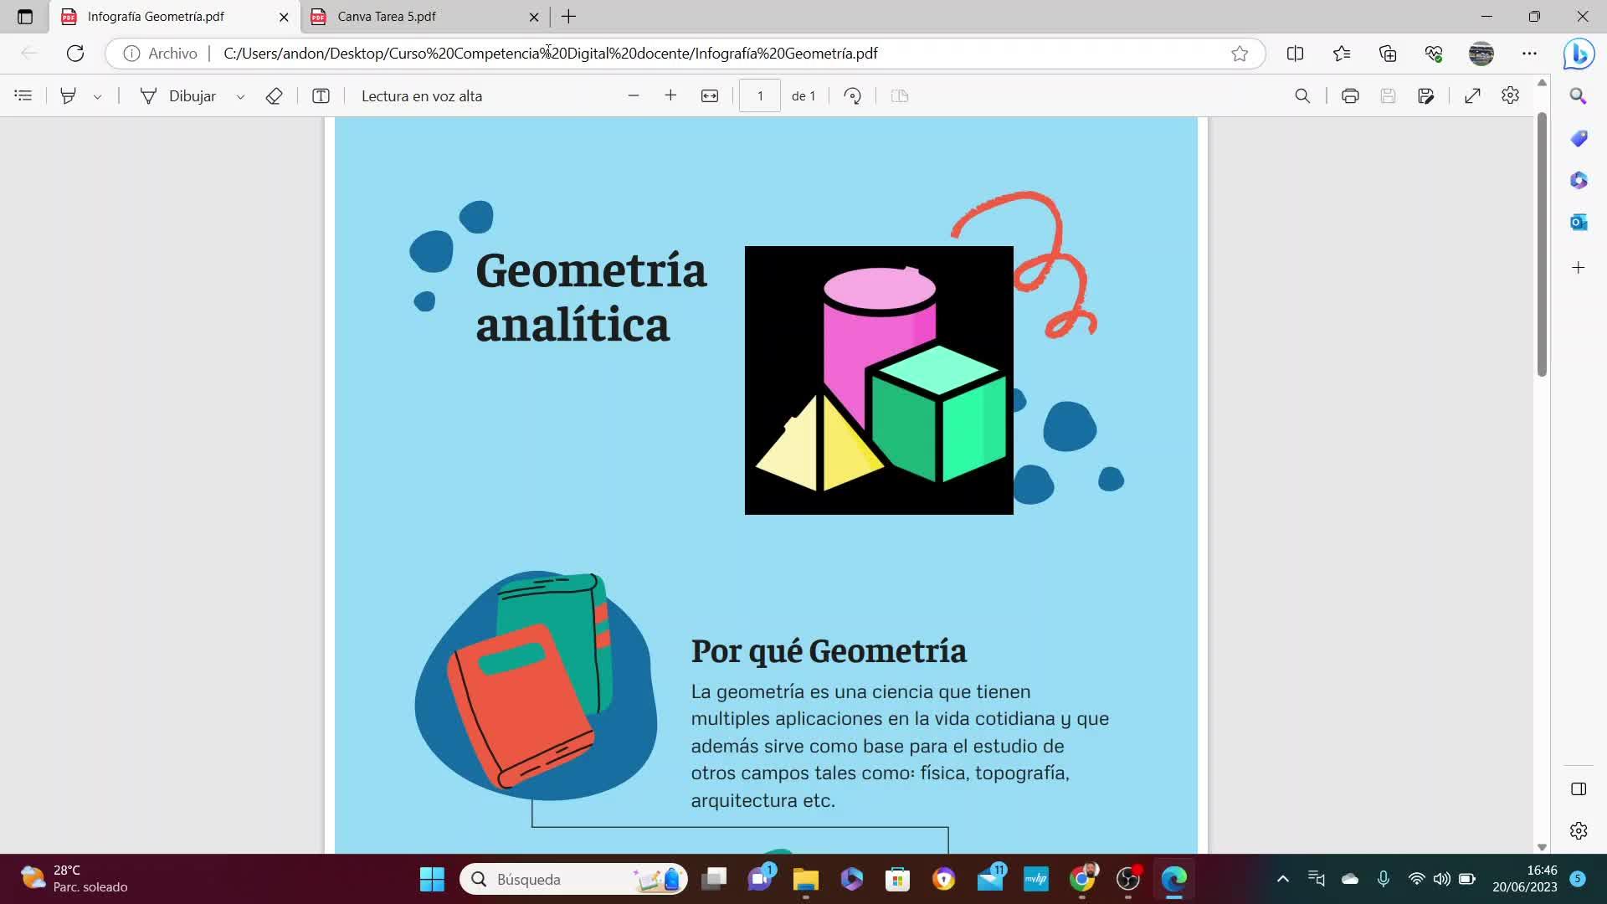Enter full screen PDF view
This screenshot has width=1607, height=904.
click(1472, 96)
